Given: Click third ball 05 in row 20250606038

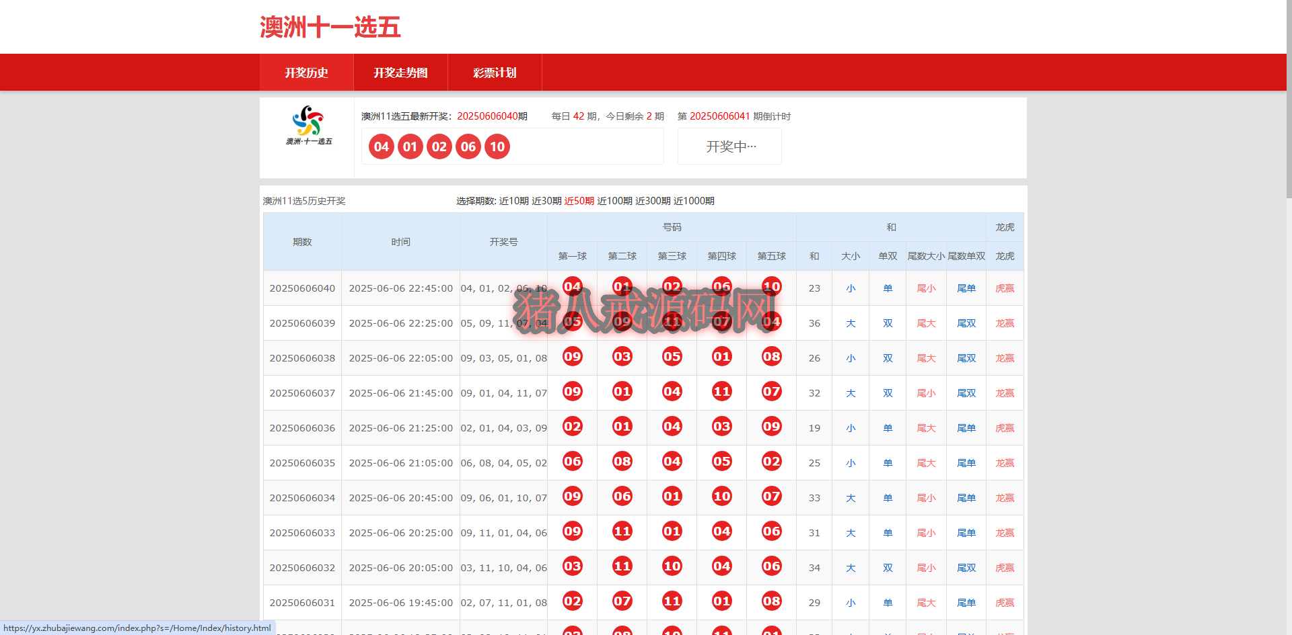Looking at the screenshot, I should pos(672,357).
